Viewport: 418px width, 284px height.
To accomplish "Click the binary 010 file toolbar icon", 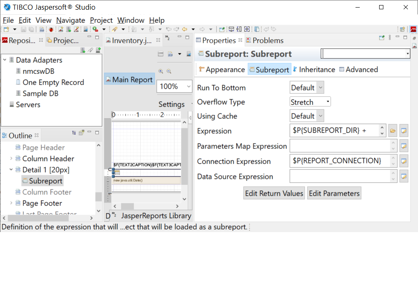I will point(41,29).
